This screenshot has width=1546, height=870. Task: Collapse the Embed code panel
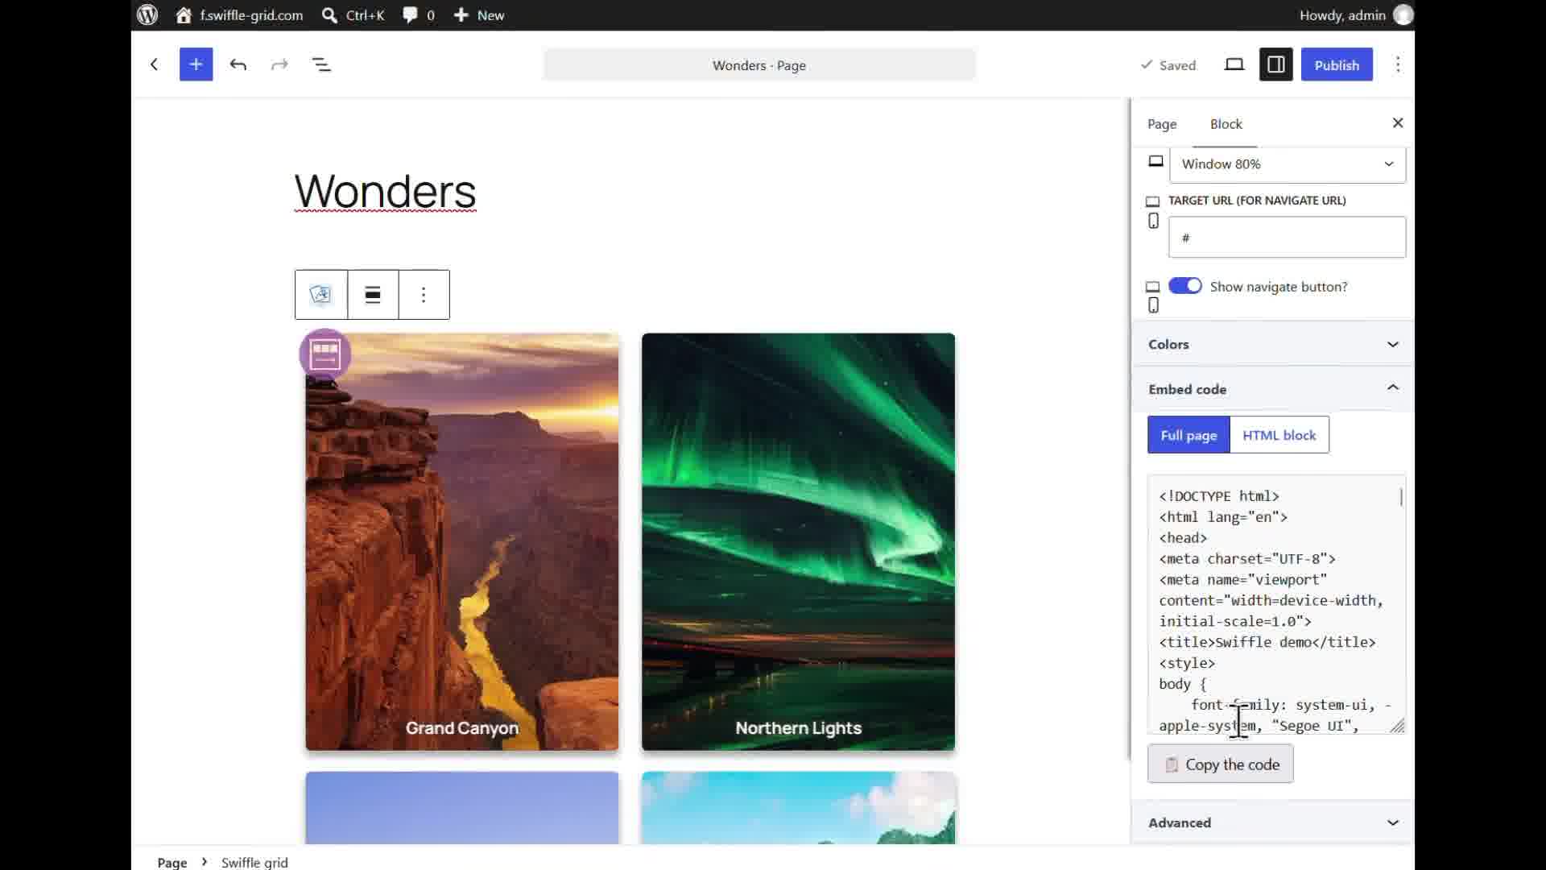[1273, 389]
